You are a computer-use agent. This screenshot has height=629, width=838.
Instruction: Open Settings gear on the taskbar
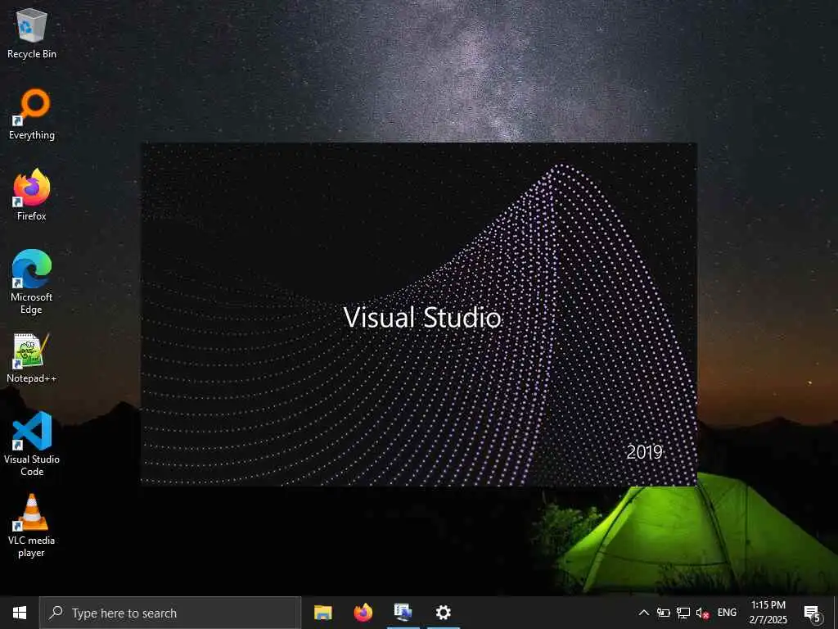(443, 613)
